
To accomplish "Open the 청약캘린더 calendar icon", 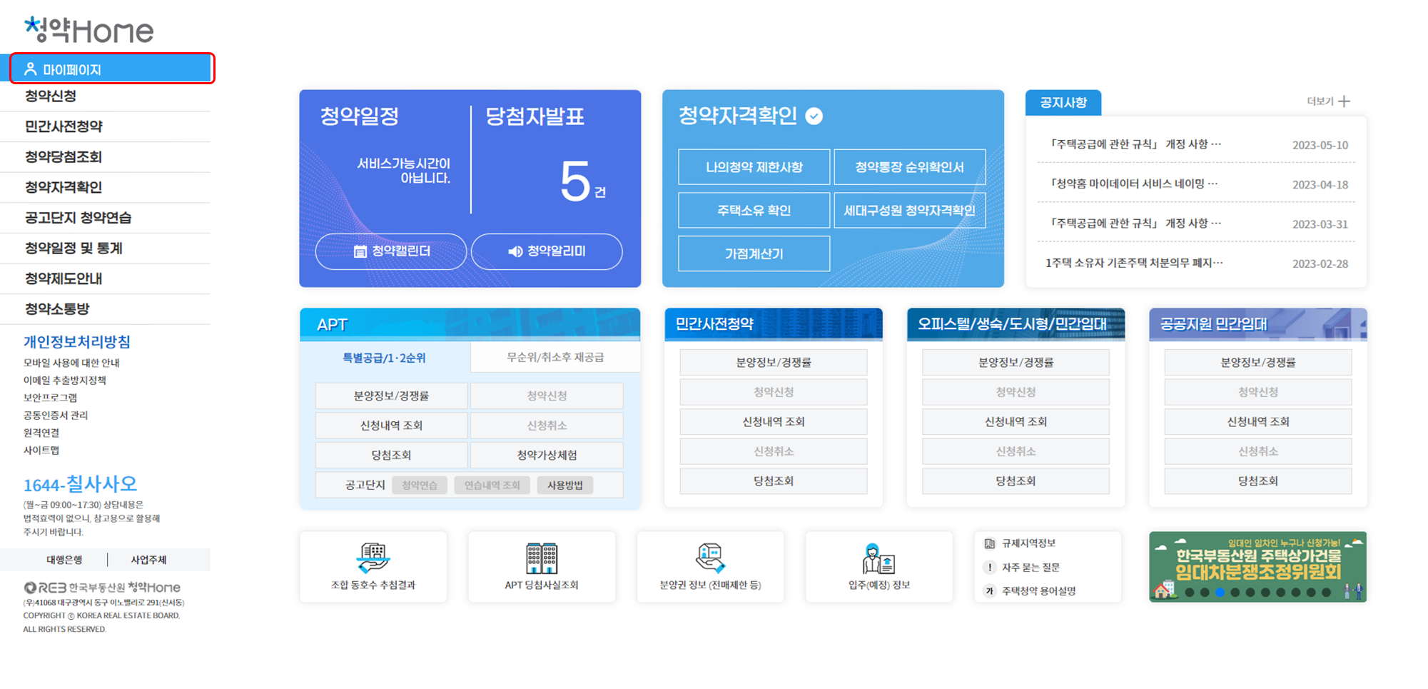I will [x=360, y=251].
